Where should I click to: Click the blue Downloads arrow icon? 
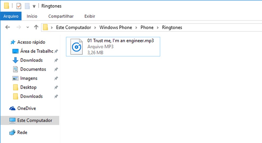15,60
